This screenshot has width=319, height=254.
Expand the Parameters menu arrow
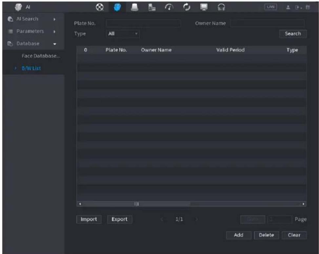point(54,32)
